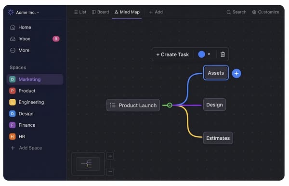Click the mind map minimap thumbnail
Viewport: 289px width, 186px height.
88,164
